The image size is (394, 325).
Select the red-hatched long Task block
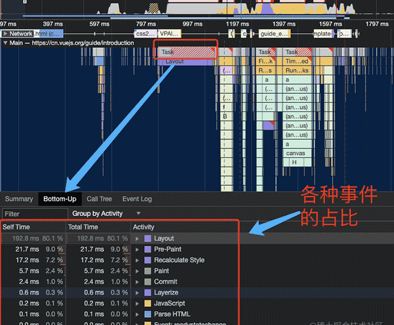(x=187, y=52)
